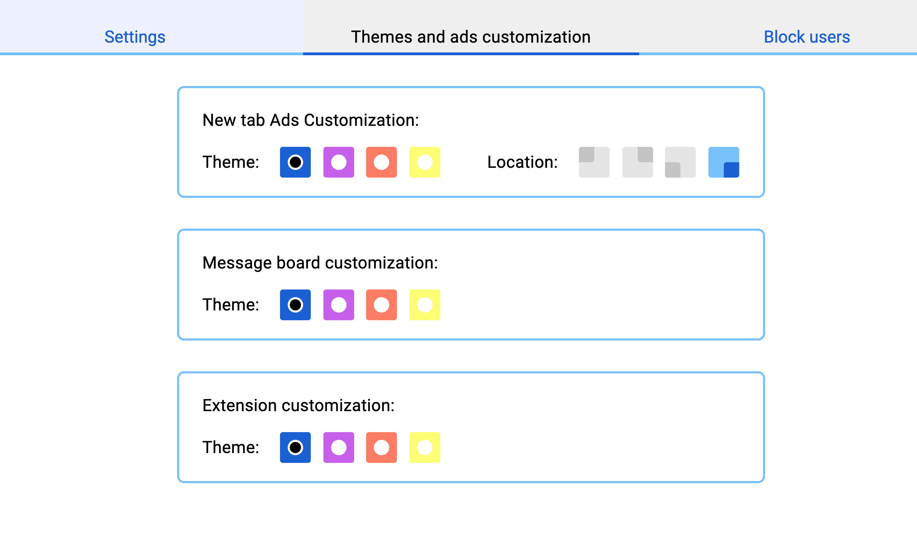Choose orange theme for New tab Ads

pos(381,162)
